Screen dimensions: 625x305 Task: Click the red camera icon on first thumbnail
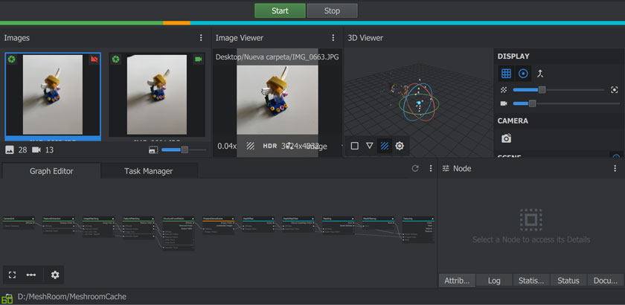point(94,60)
